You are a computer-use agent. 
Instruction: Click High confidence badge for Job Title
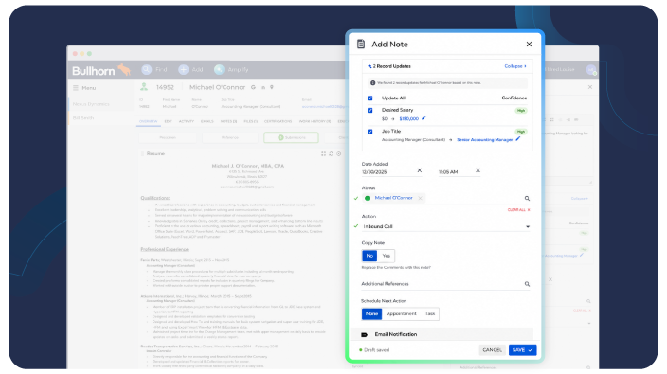point(521,132)
